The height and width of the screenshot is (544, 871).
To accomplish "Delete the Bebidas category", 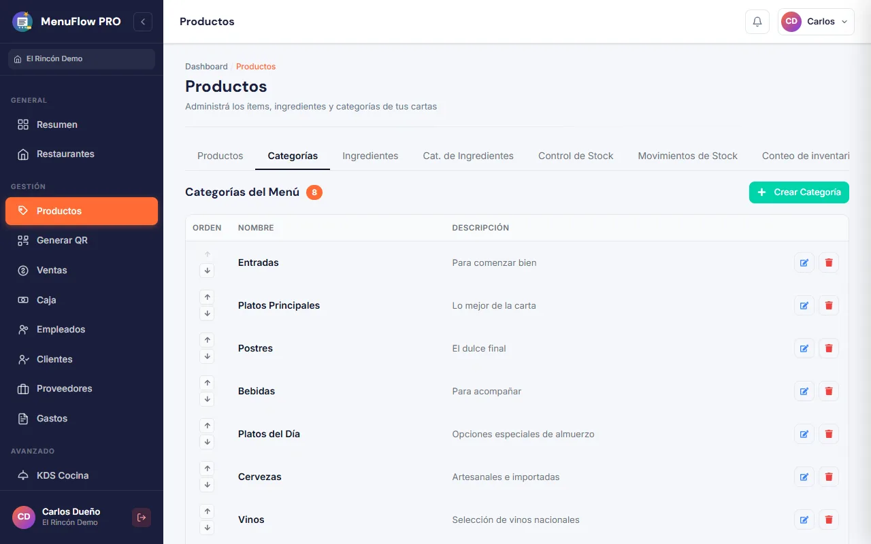I will pos(829,391).
